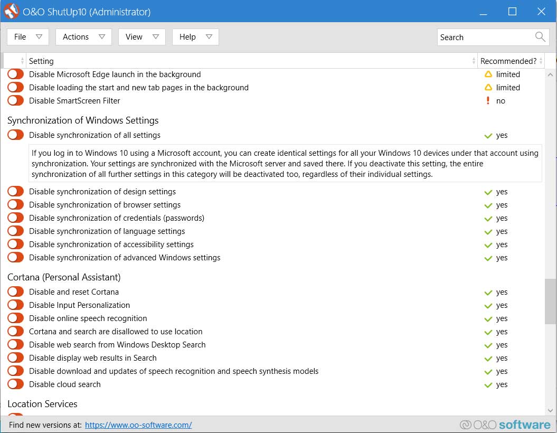Click the magnifier icon in Search box

coord(540,36)
